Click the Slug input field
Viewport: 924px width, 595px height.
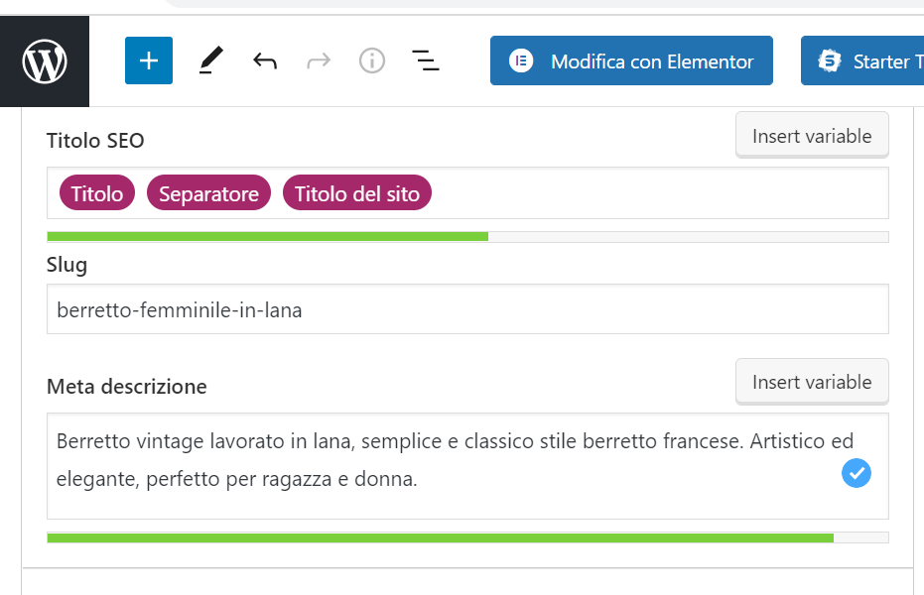click(x=466, y=310)
